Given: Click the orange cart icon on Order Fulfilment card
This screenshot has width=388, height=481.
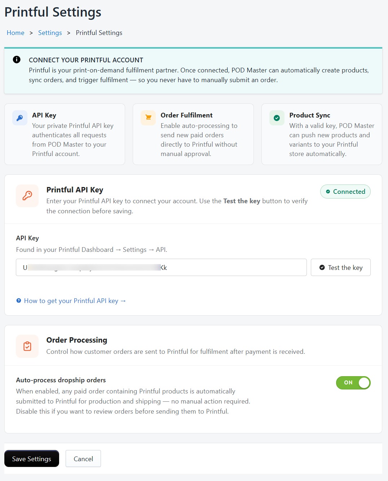Looking at the screenshot, I should pyautogui.click(x=148, y=118).
